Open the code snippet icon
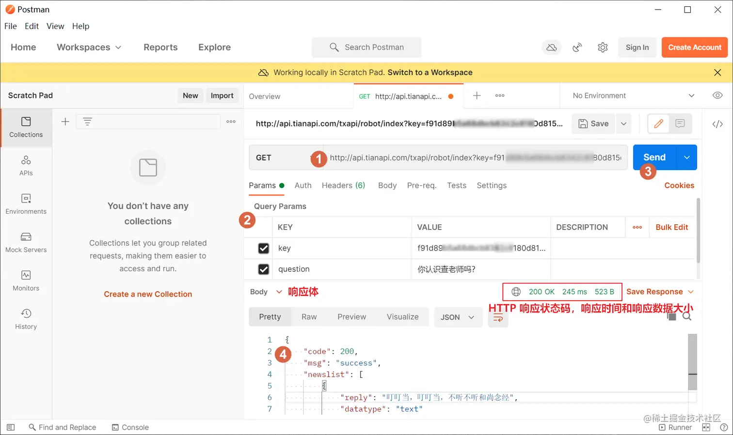Viewport: 733px width, 435px height. [717, 124]
